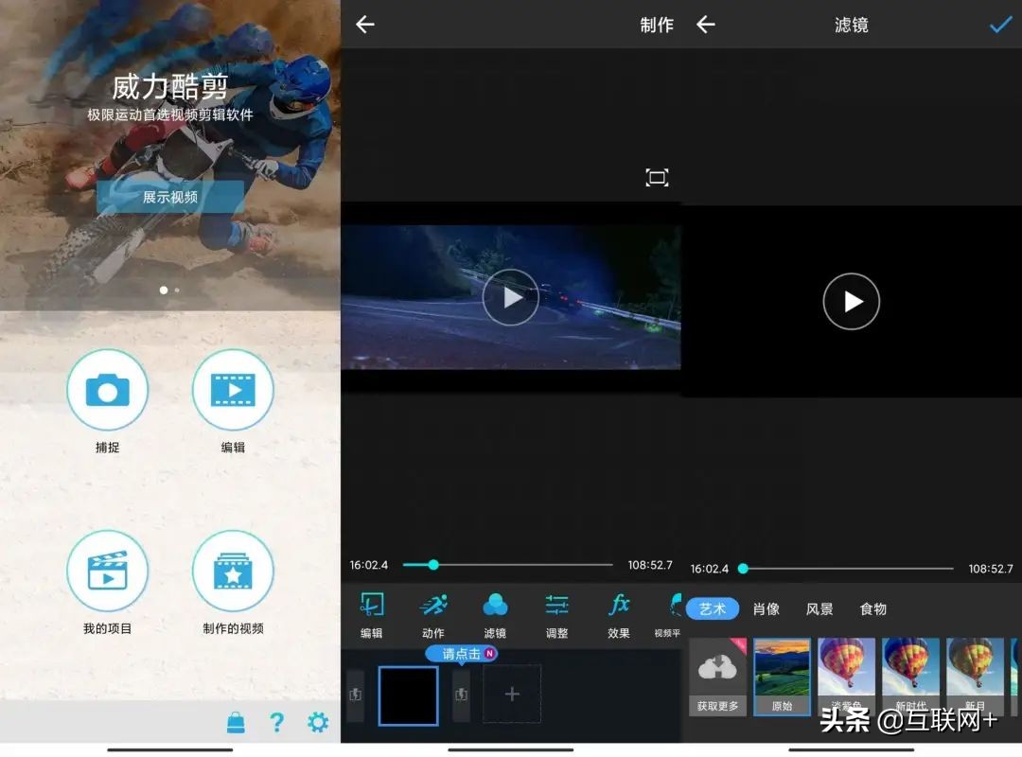Open the 食物 food filter category
This screenshot has height=757, width=1022.
(x=872, y=609)
